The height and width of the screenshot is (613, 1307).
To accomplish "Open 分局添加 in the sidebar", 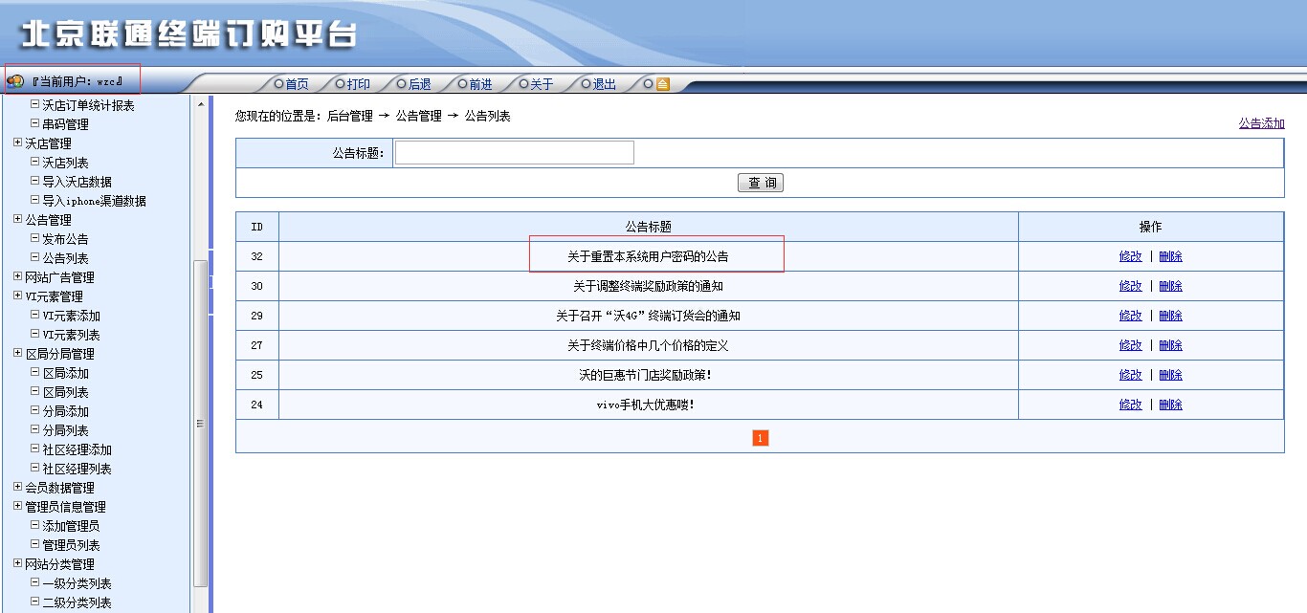I will [65, 411].
